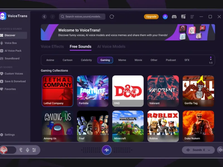The image size is (223, 167).
Task: Go back with the left arrow button
Action: click(x=44, y=17)
